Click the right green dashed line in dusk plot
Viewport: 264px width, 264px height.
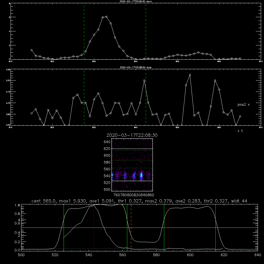click(146, 97)
